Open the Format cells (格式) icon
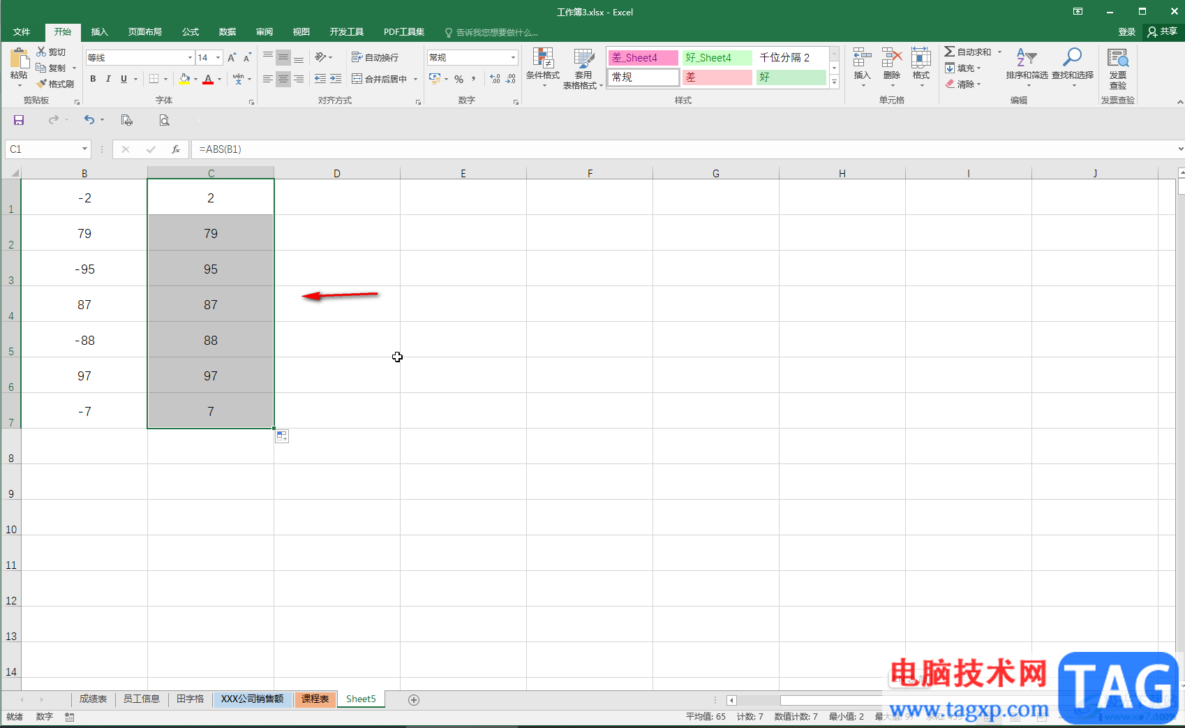1185x728 pixels. pos(921,57)
